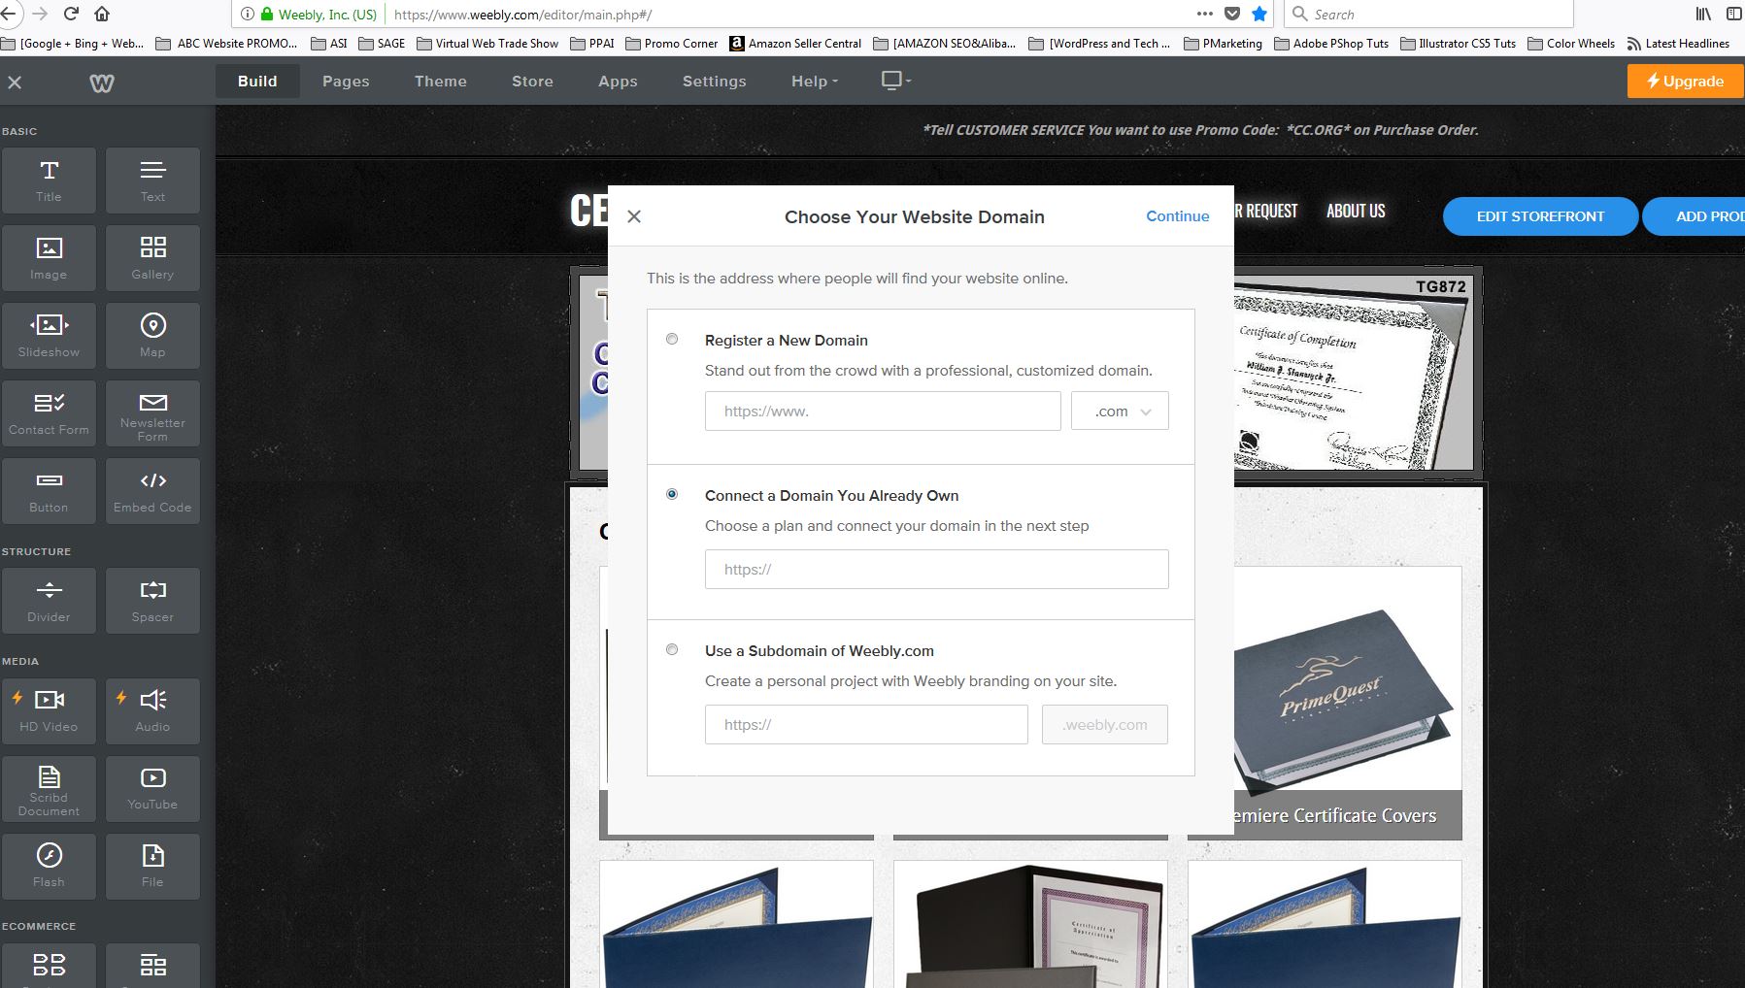Viewport: 1745px width, 988px height.
Task: Close the Choose Your Website Domain dialog
Action: click(x=634, y=216)
